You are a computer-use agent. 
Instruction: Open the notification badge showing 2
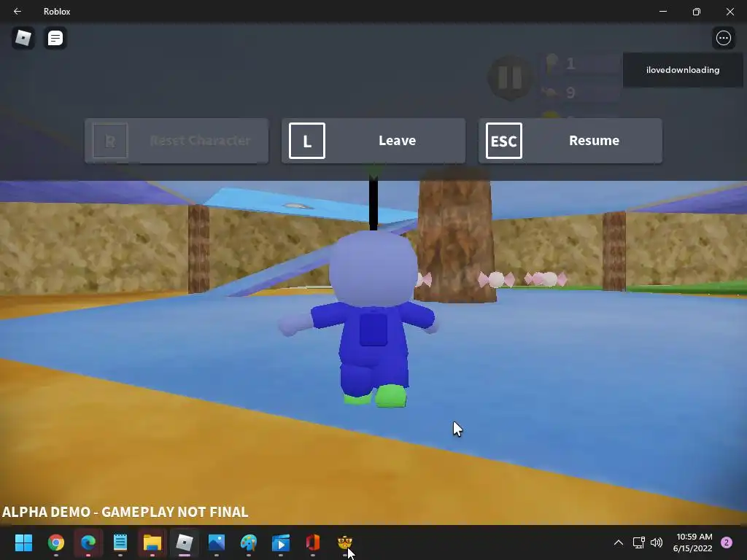click(x=727, y=542)
